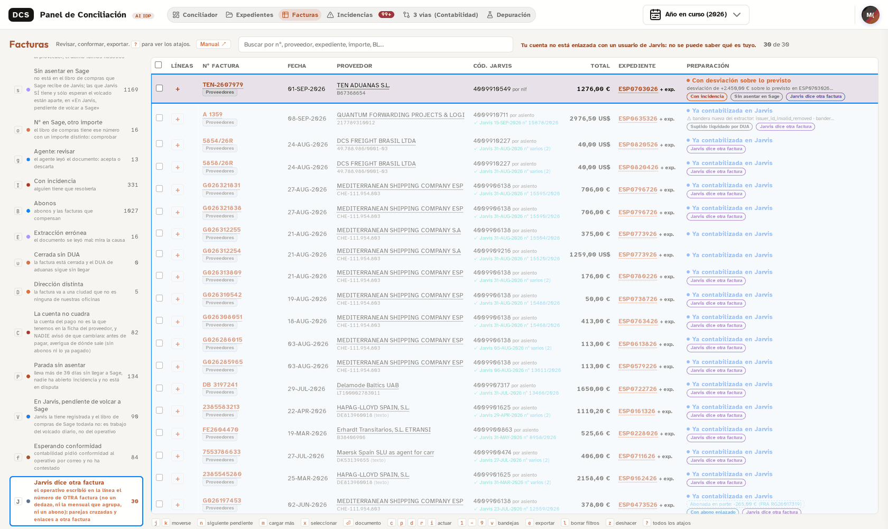Filter by 'Abonos' category
888x529 pixels.
pyautogui.click(x=77, y=211)
